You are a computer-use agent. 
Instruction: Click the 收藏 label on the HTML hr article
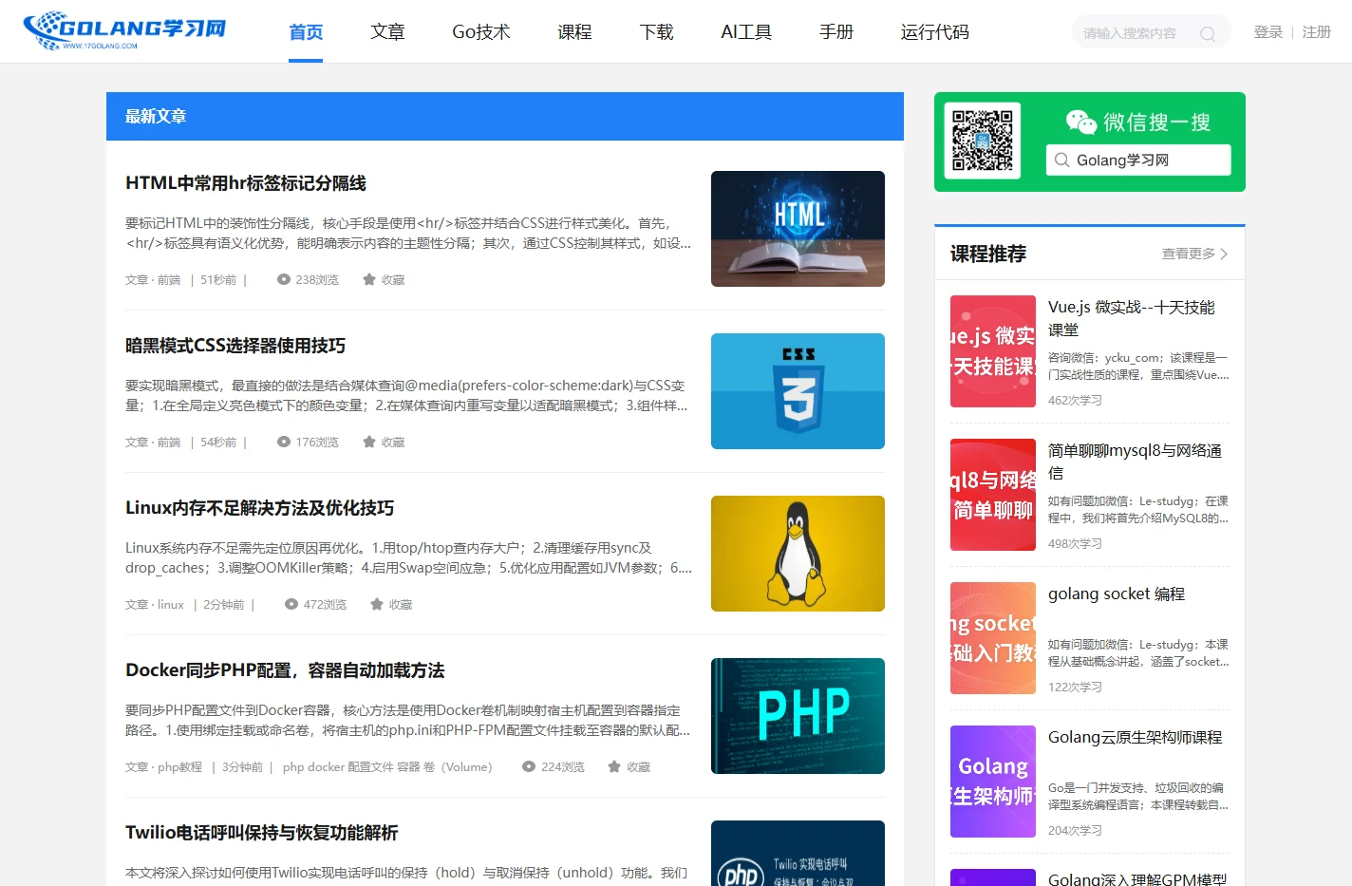[393, 280]
